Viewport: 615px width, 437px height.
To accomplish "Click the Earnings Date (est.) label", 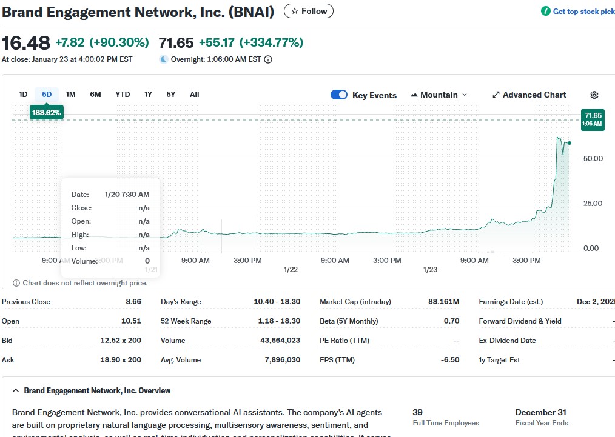I will click(511, 302).
